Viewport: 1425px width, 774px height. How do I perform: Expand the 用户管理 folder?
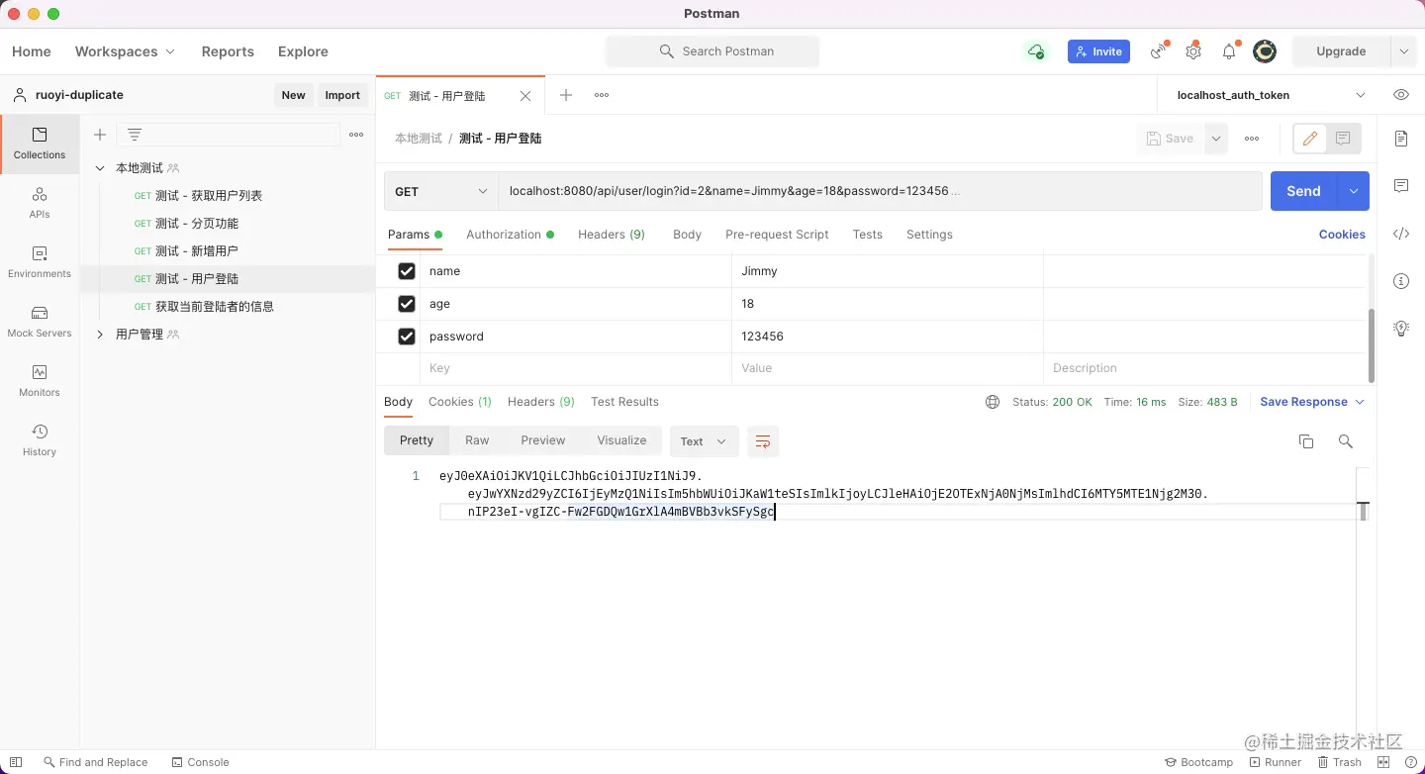99,334
